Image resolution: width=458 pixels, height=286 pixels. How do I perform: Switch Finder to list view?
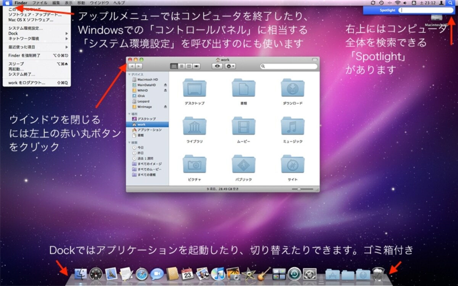pos(182,66)
